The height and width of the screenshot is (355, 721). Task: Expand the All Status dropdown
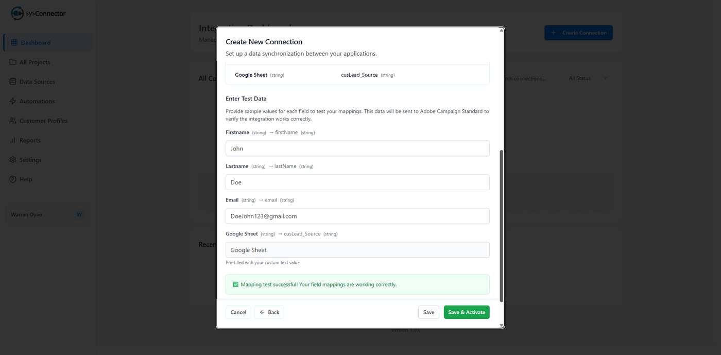[x=588, y=78]
